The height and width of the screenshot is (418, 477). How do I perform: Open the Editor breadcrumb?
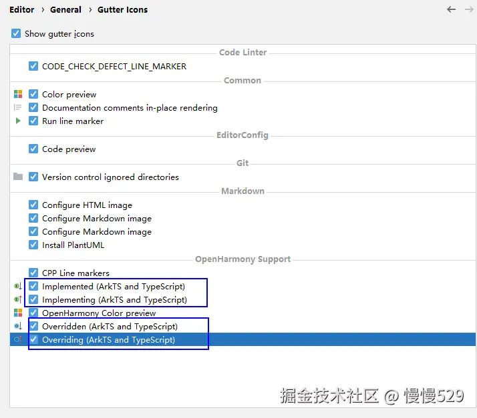[x=21, y=10]
